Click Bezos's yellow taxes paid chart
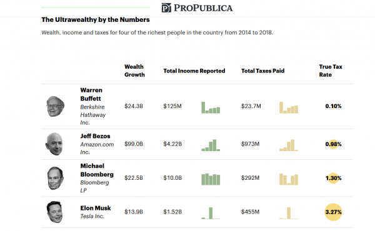Screen dimensions: 375x231 (x=289, y=145)
